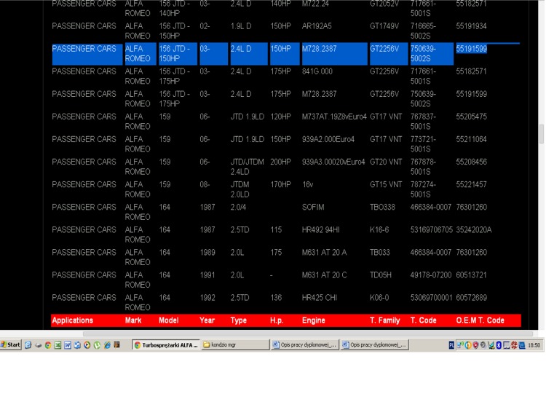Launch Windows Media Player from quick launch

click(87, 345)
